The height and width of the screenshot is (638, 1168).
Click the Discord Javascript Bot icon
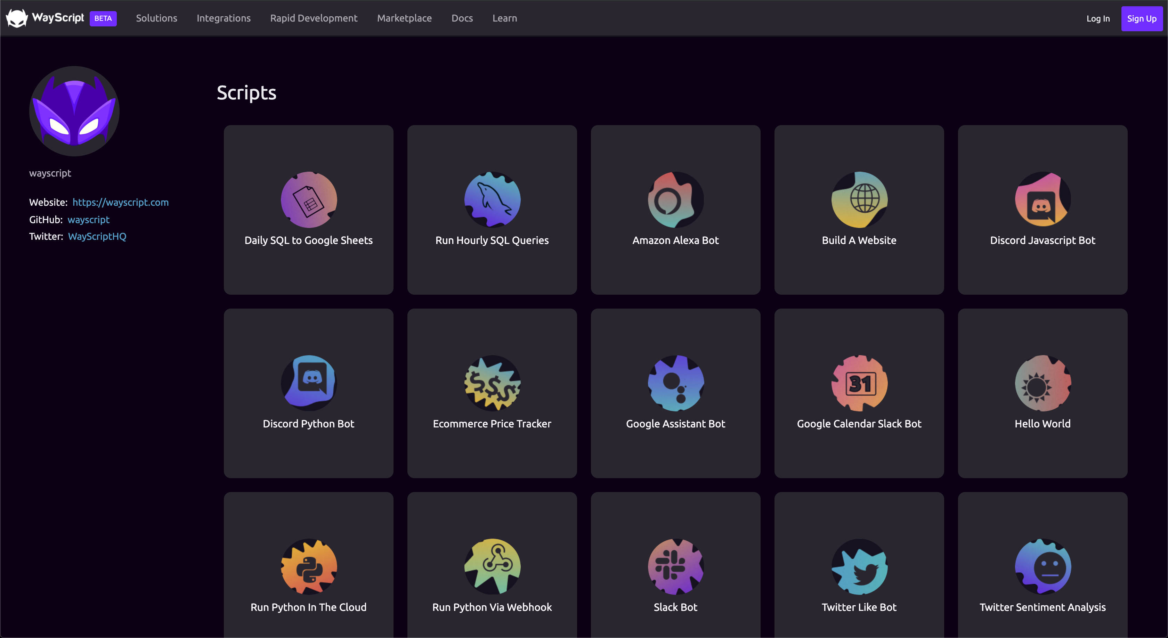pyautogui.click(x=1043, y=199)
